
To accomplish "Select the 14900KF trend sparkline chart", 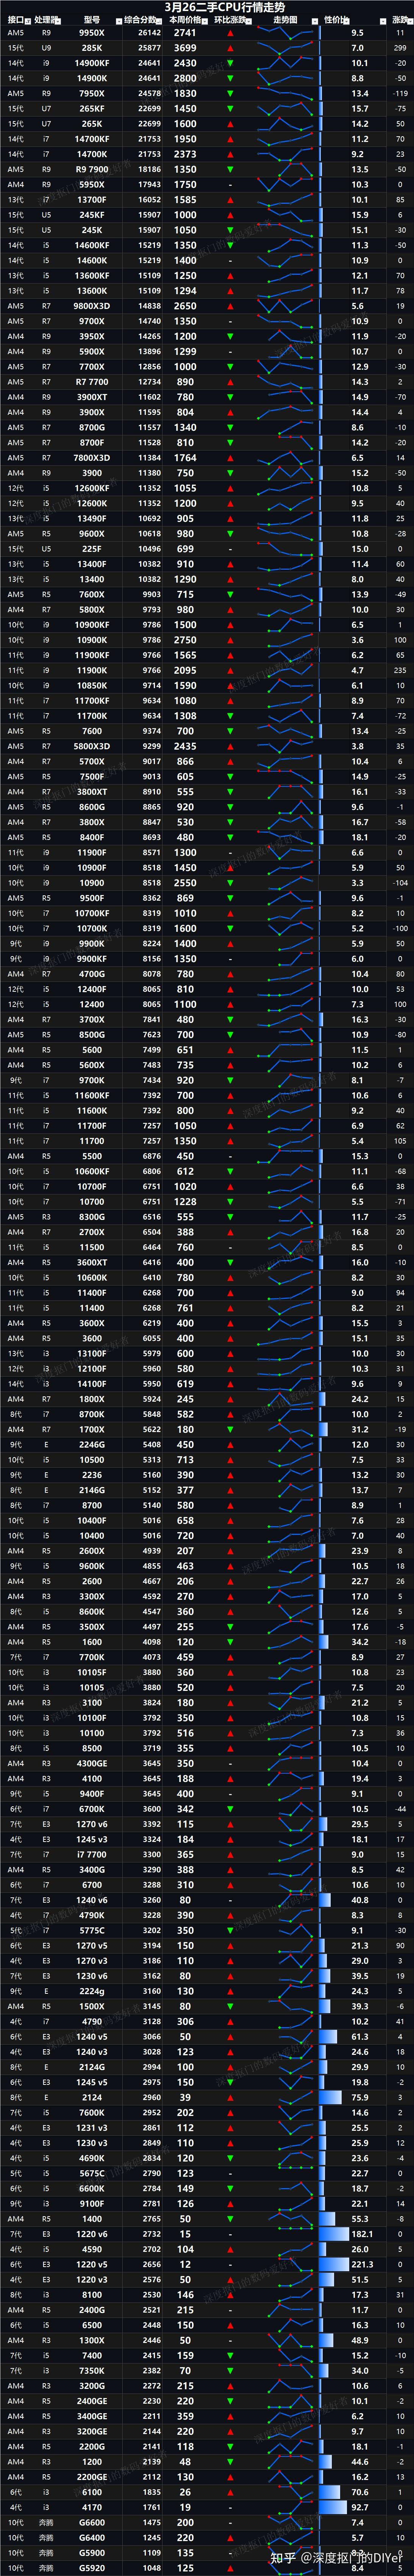I will (x=284, y=63).
